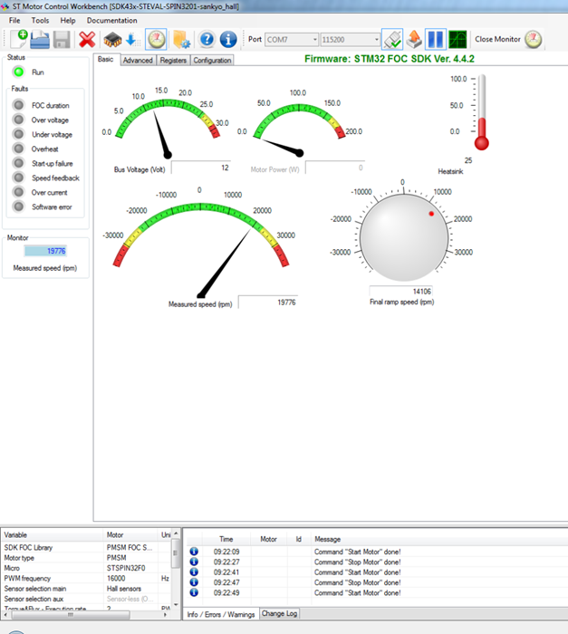Viewport: 568px width, 634px height.
Task: Select the PWM frequency row
Action: point(87,578)
